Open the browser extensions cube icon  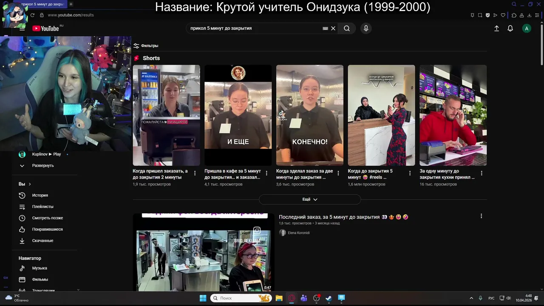514,15
